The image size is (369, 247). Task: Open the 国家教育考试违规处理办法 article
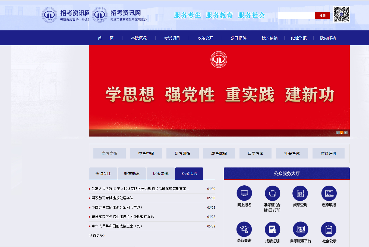click(x=112, y=198)
